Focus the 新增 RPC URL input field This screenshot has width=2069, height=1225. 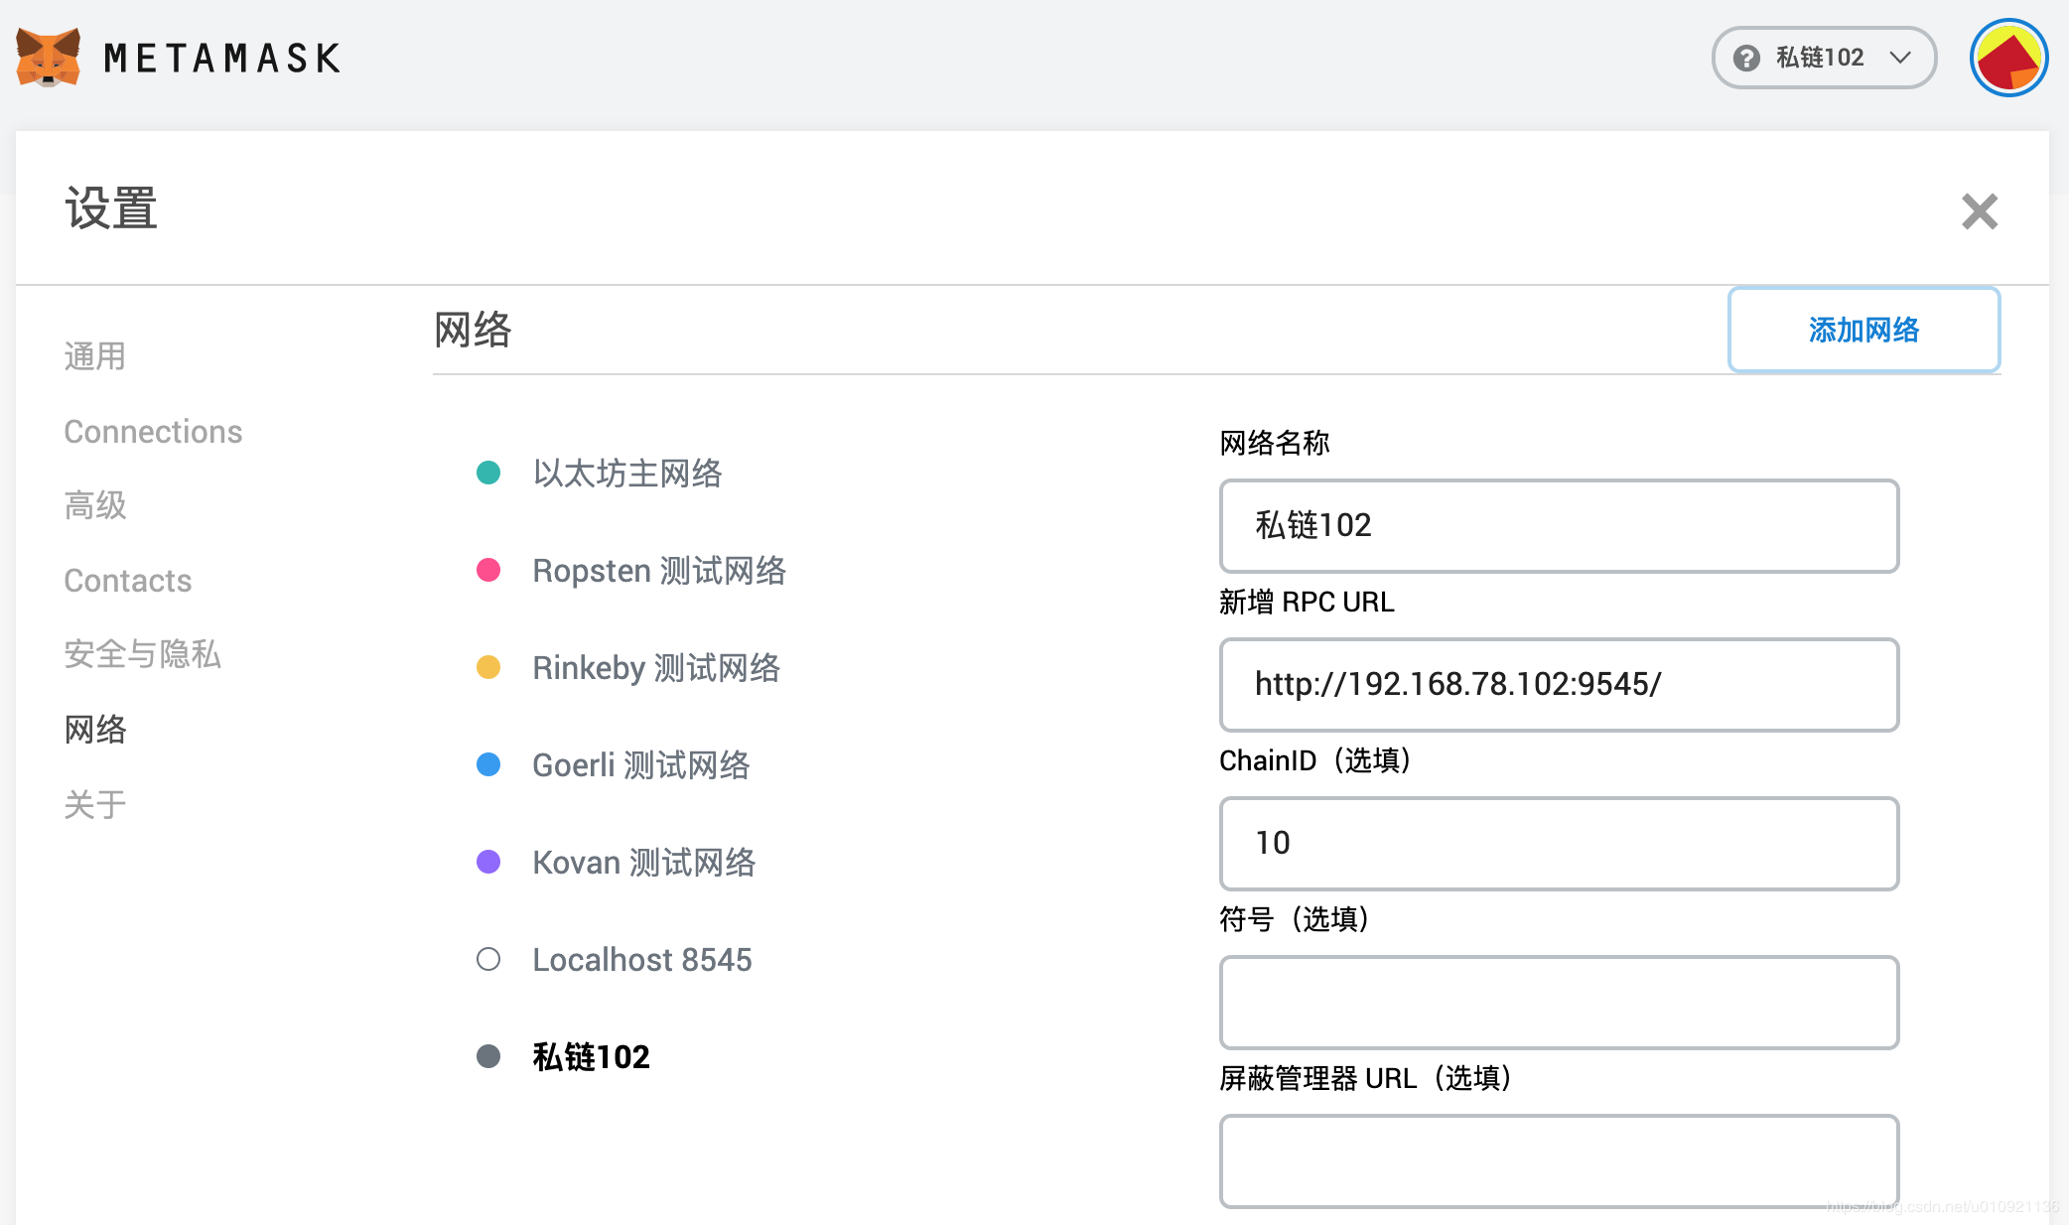(x=1559, y=685)
